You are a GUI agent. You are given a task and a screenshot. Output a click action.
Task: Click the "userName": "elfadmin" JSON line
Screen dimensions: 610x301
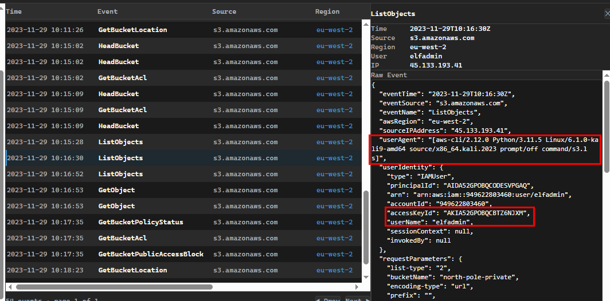coord(430,222)
